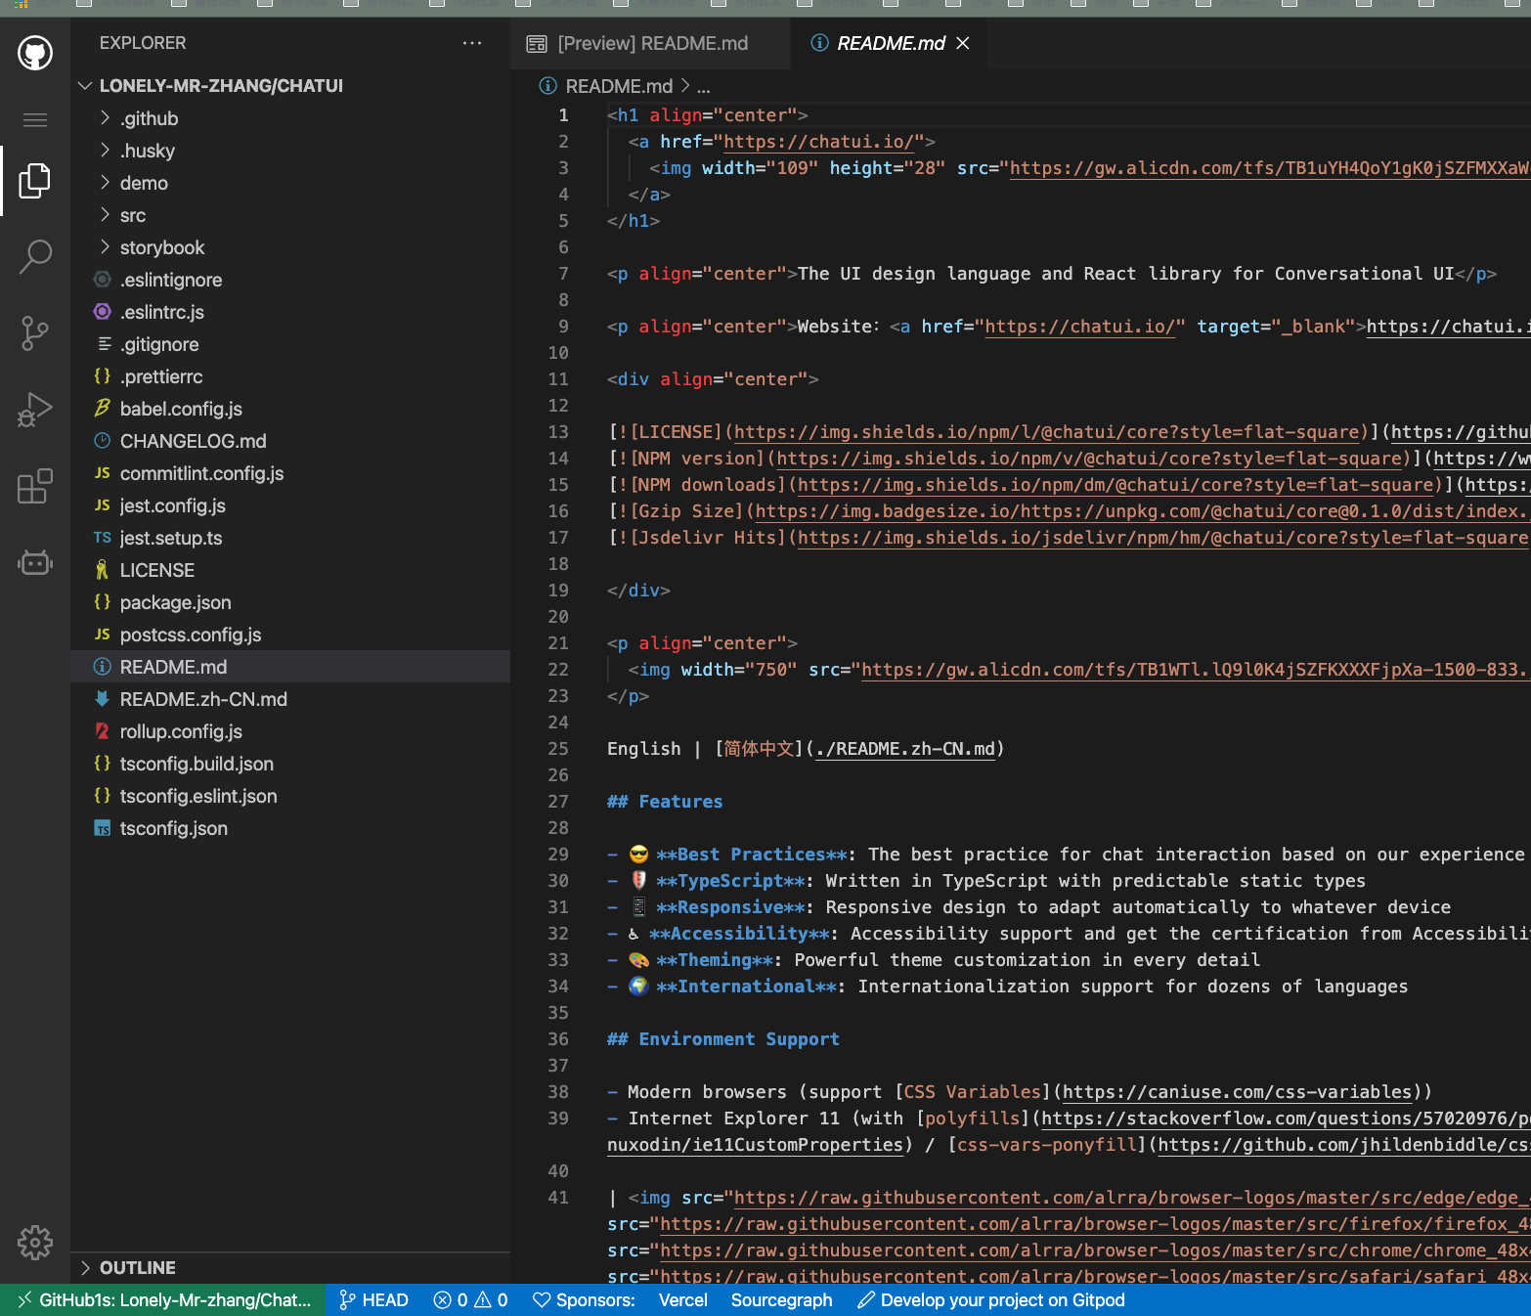Click README.md in the breadcrumb
1531x1316 pixels.
tap(619, 86)
